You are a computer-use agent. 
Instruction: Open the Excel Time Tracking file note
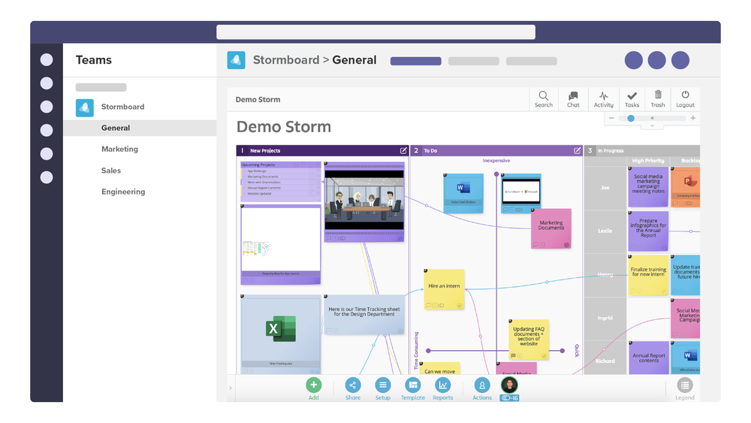[x=281, y=334]
